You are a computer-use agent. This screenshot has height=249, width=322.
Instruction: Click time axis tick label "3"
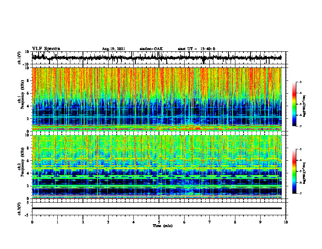[108, 222]
